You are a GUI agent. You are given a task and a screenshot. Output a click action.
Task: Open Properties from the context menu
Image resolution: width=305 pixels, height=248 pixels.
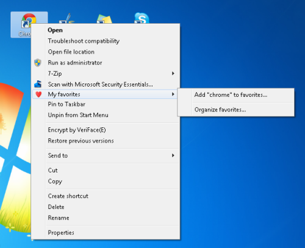click(x=106, y=233)
